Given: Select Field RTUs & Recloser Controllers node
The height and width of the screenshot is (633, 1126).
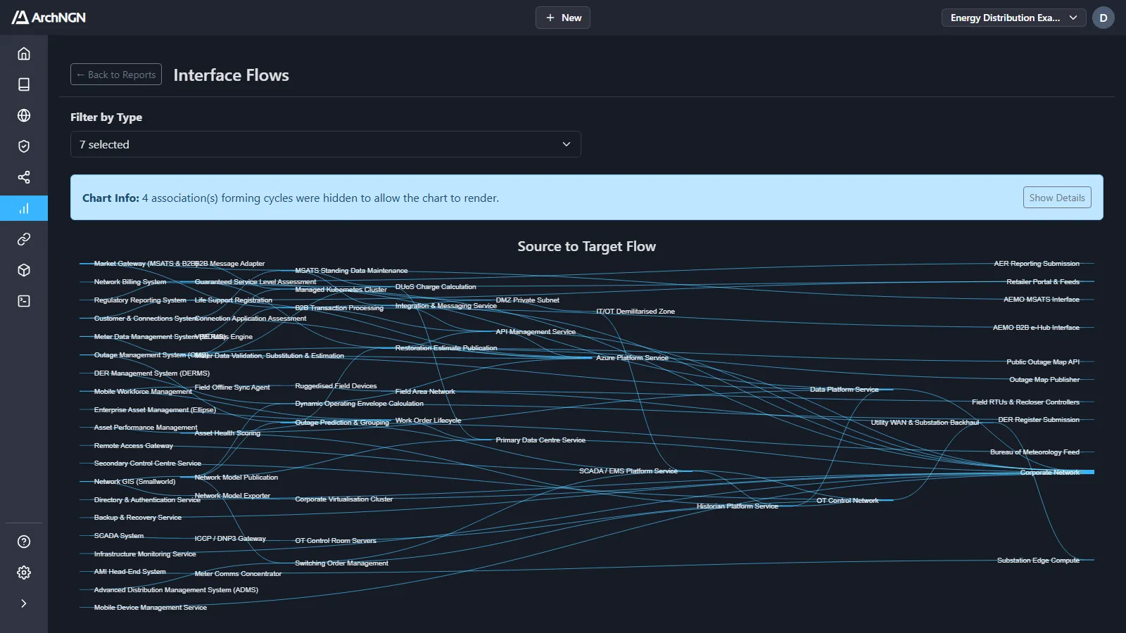Looking at the screenshot, I should coord(1025,402).
